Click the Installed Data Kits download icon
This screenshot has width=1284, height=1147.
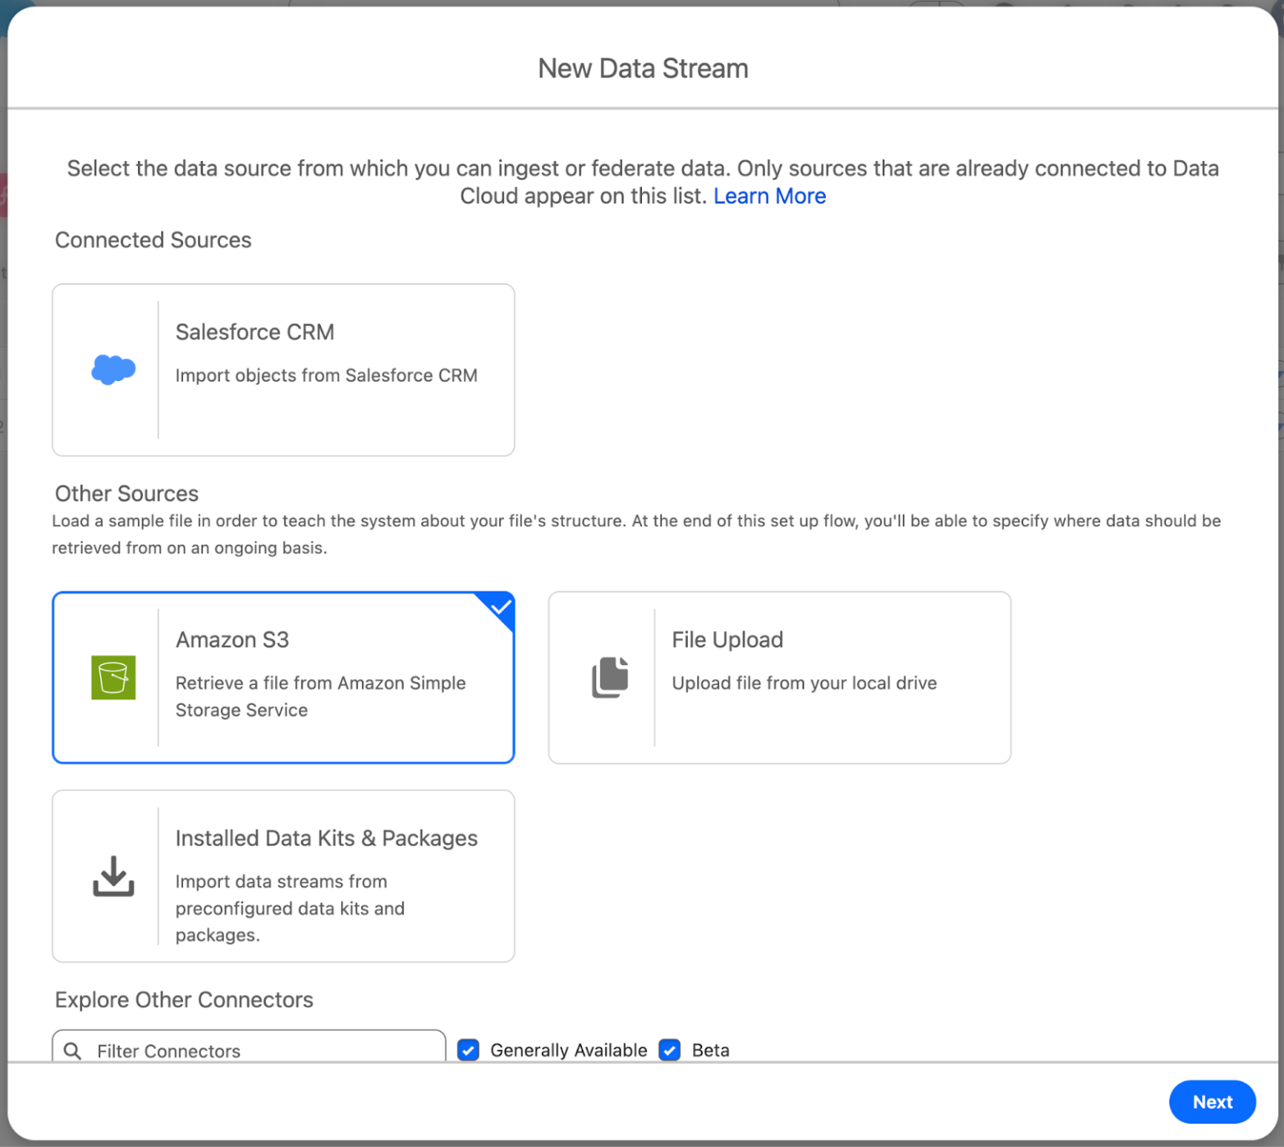tap(114, 876)
